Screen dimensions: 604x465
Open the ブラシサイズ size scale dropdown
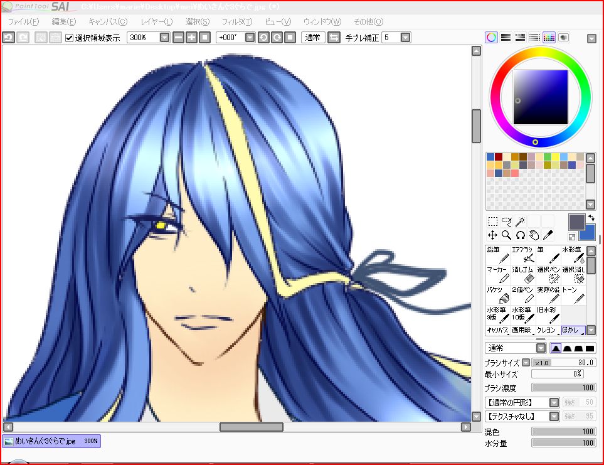(x=526, y=363)
